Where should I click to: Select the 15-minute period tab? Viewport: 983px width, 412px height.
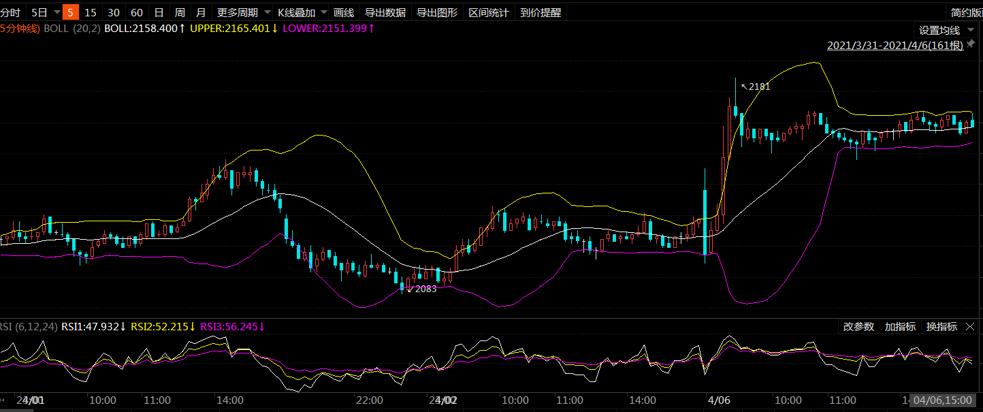click(x=91, y=12)
